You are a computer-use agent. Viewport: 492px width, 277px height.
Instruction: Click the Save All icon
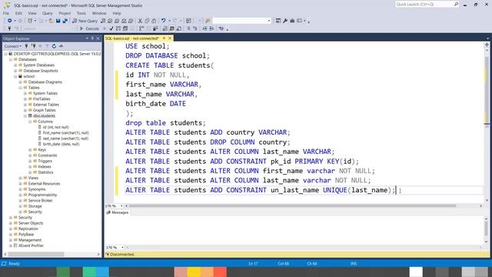pos(65,21)
